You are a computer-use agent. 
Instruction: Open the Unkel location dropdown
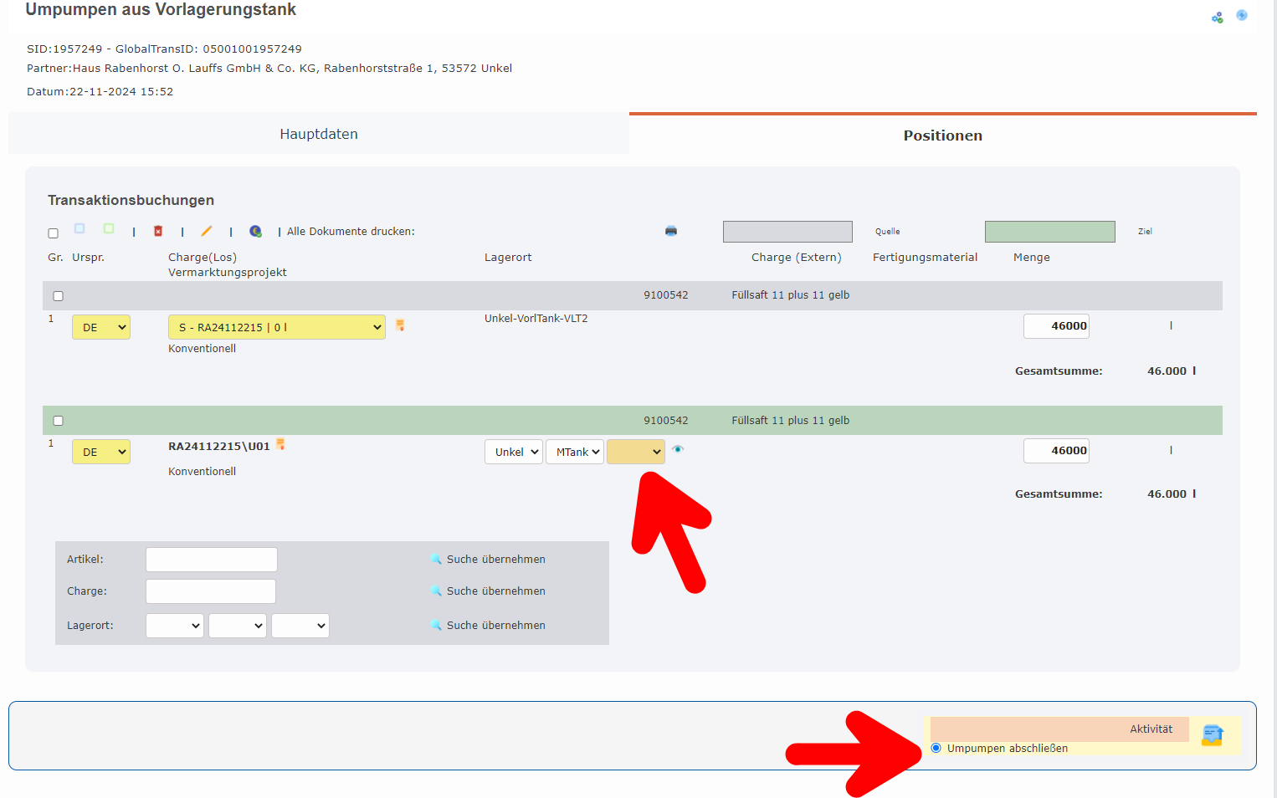click(513, 451)
